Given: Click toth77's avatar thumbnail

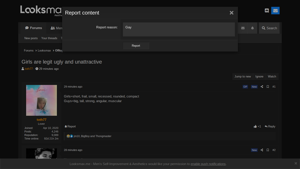Looking at the screenshot, I should pos(41,100).
